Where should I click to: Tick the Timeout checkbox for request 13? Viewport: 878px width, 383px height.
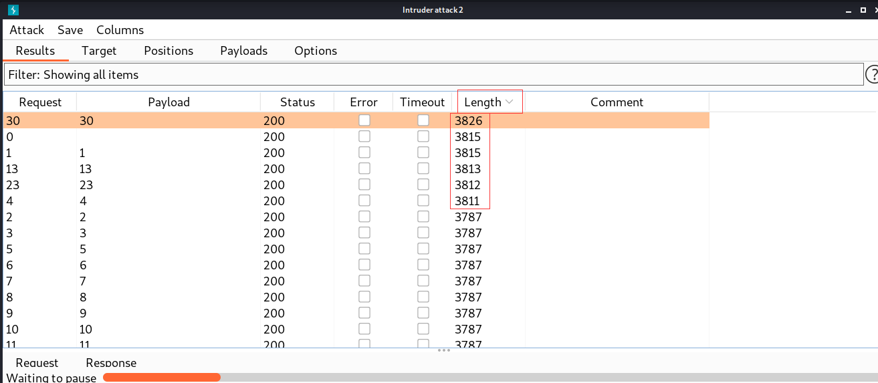point(423,168)
